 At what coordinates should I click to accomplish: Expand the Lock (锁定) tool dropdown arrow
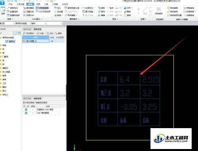(62, 15)
